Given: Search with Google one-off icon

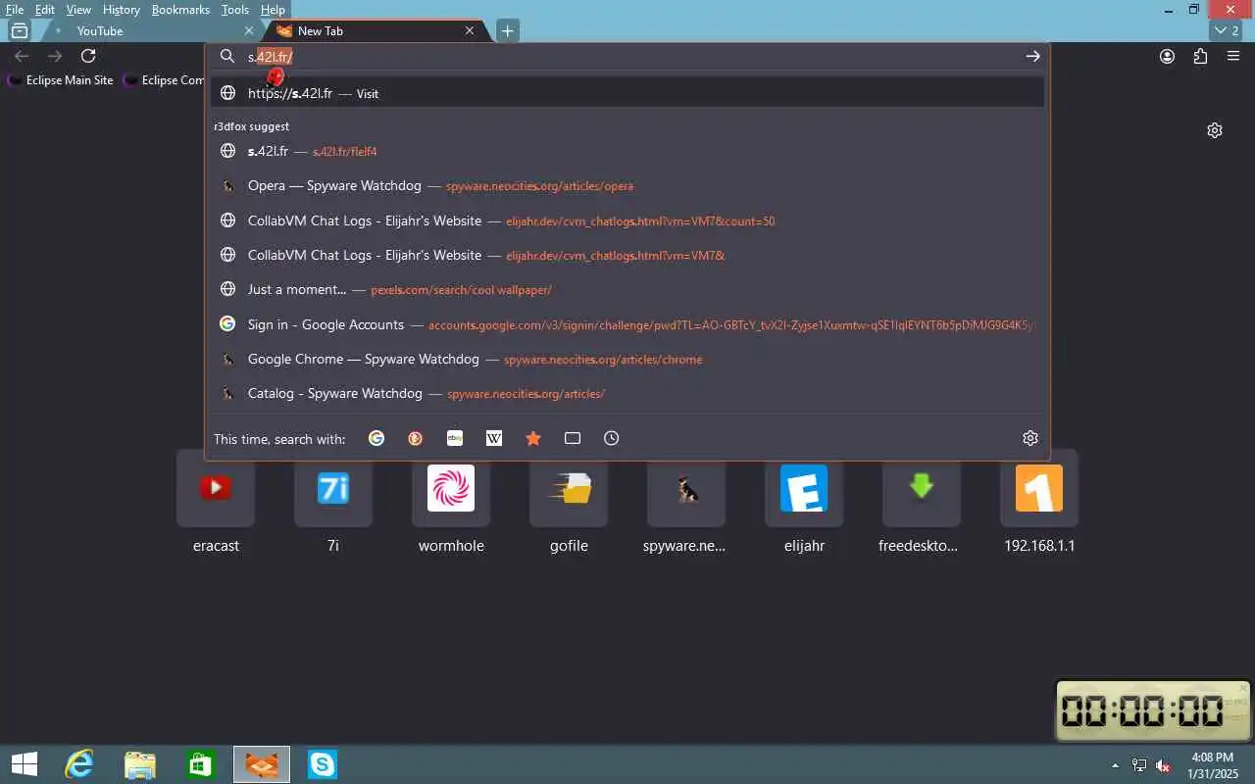Looking at the screenshot, I should click(376, 438).
